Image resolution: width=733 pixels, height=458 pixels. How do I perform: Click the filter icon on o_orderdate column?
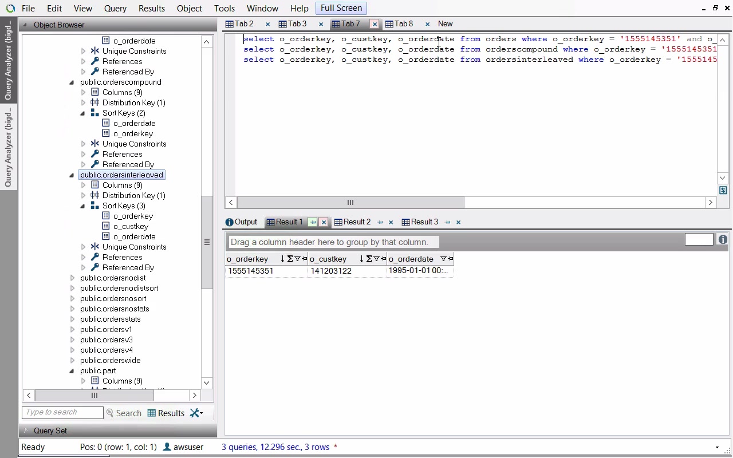443,259
